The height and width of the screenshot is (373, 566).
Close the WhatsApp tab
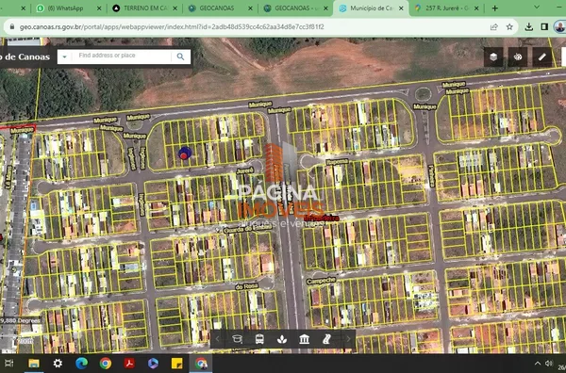[x=99, y=8]
